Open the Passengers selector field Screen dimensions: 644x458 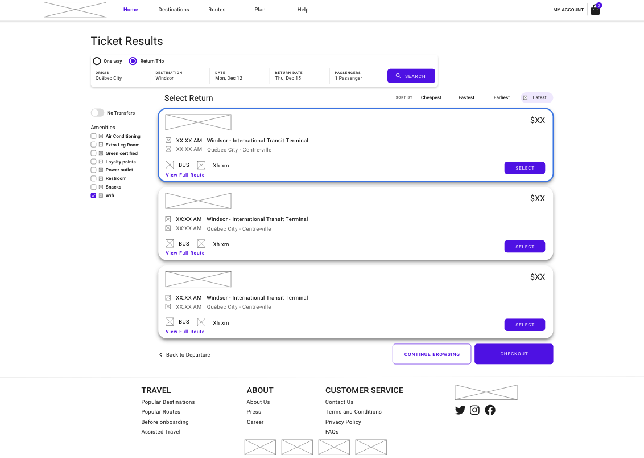point(356,76)
